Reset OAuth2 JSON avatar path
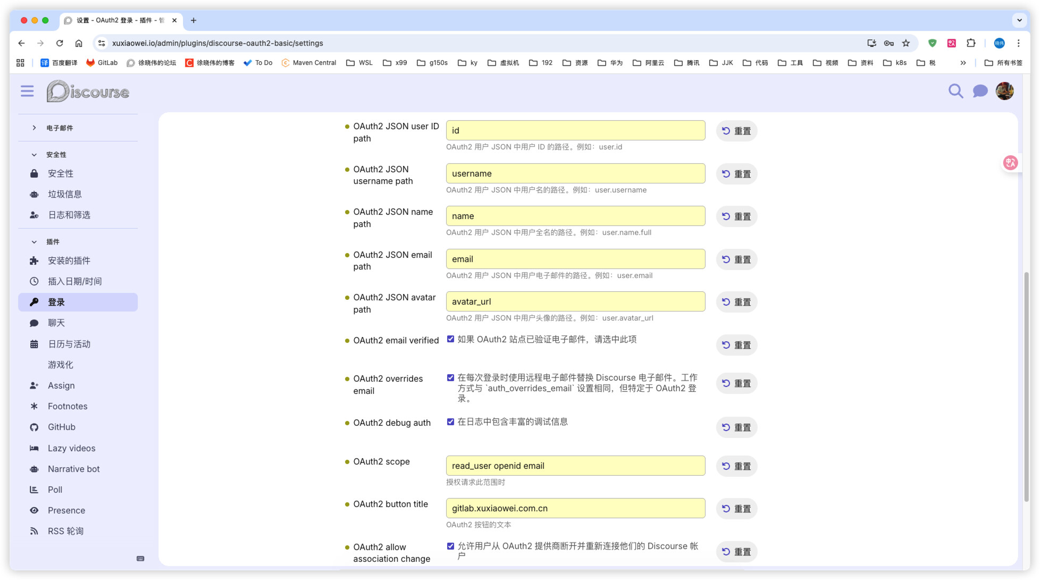The height and width of the screenshot is (580, 1040). (x=736, y=302)
